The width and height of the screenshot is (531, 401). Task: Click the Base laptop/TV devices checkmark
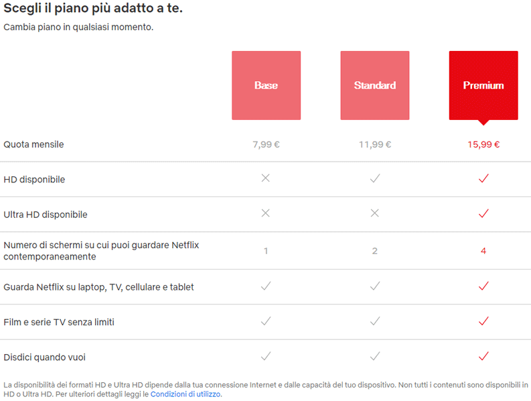(x=266, y=286)
